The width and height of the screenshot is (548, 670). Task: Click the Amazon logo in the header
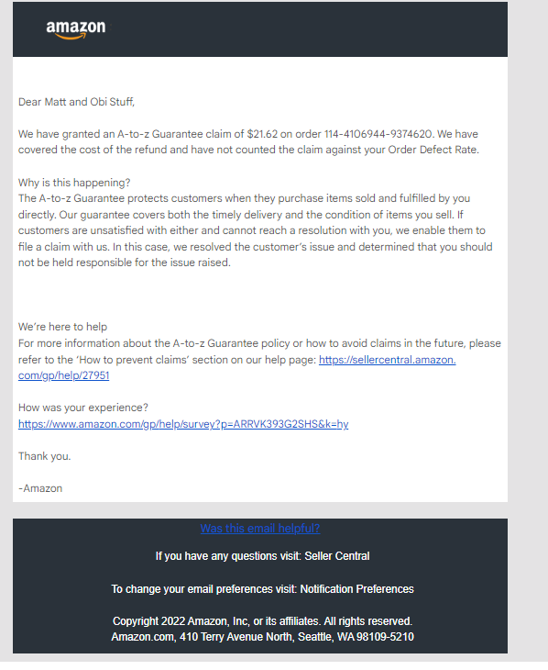point(76,29)
